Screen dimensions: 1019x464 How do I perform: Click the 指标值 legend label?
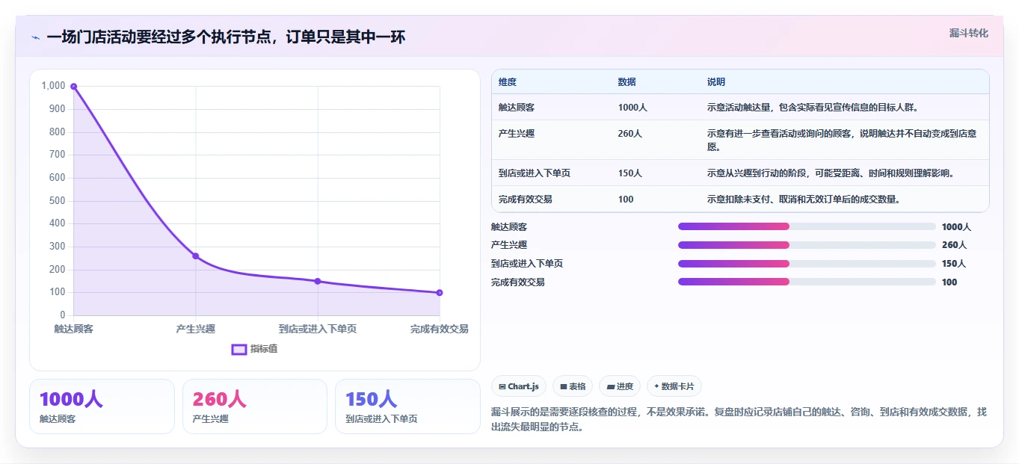tap(264, 349)
